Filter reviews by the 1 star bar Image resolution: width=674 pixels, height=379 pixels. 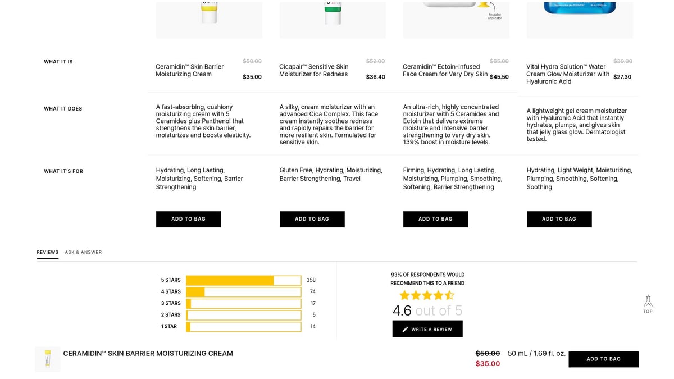[x=243, y=327]
